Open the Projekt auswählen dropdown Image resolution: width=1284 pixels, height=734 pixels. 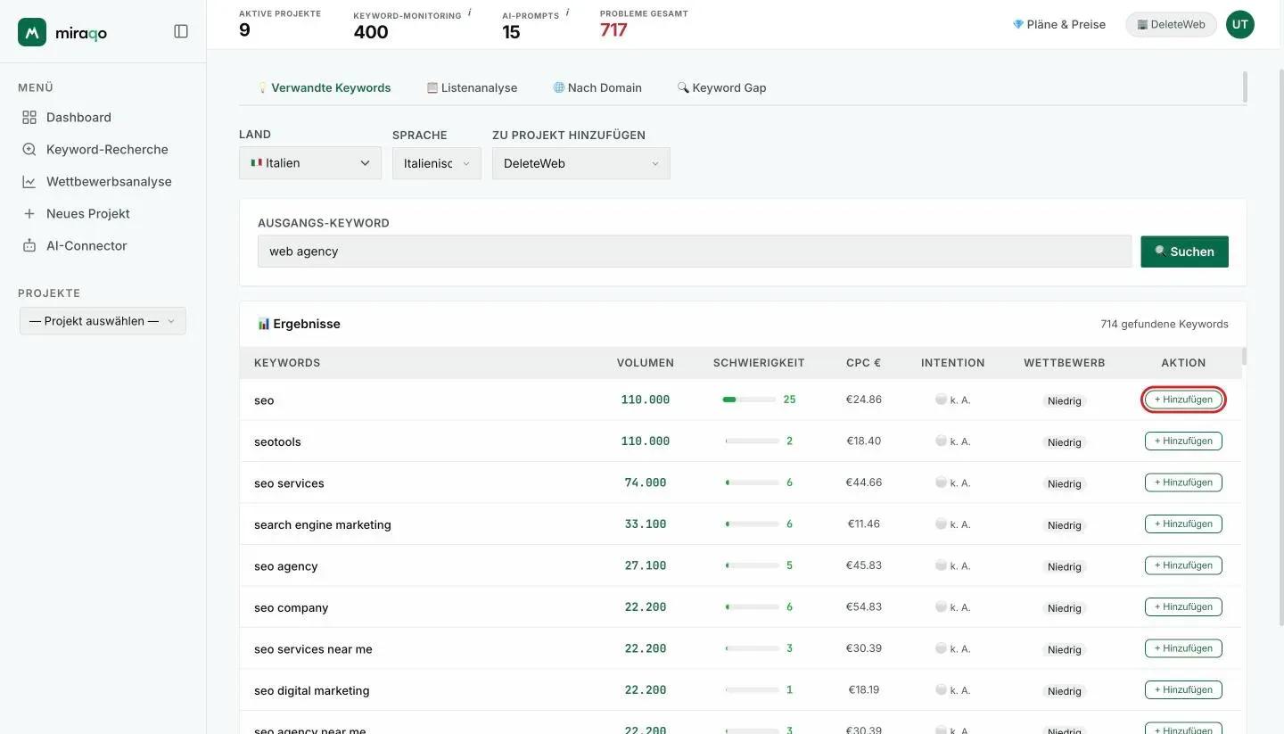click(x=103, y=321)
